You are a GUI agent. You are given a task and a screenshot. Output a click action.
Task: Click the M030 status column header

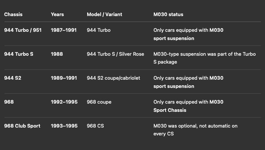(x=168, y=15)
